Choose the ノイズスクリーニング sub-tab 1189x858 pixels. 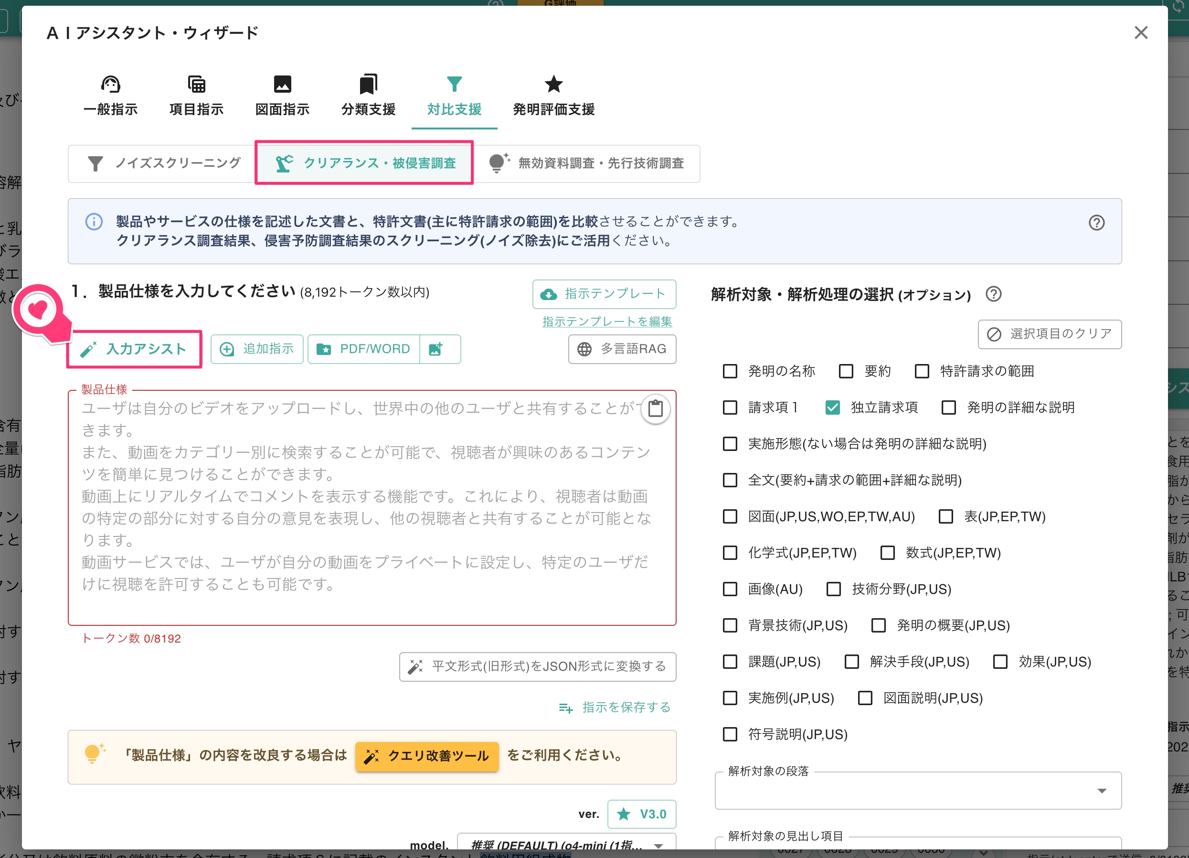coord(163,163)
